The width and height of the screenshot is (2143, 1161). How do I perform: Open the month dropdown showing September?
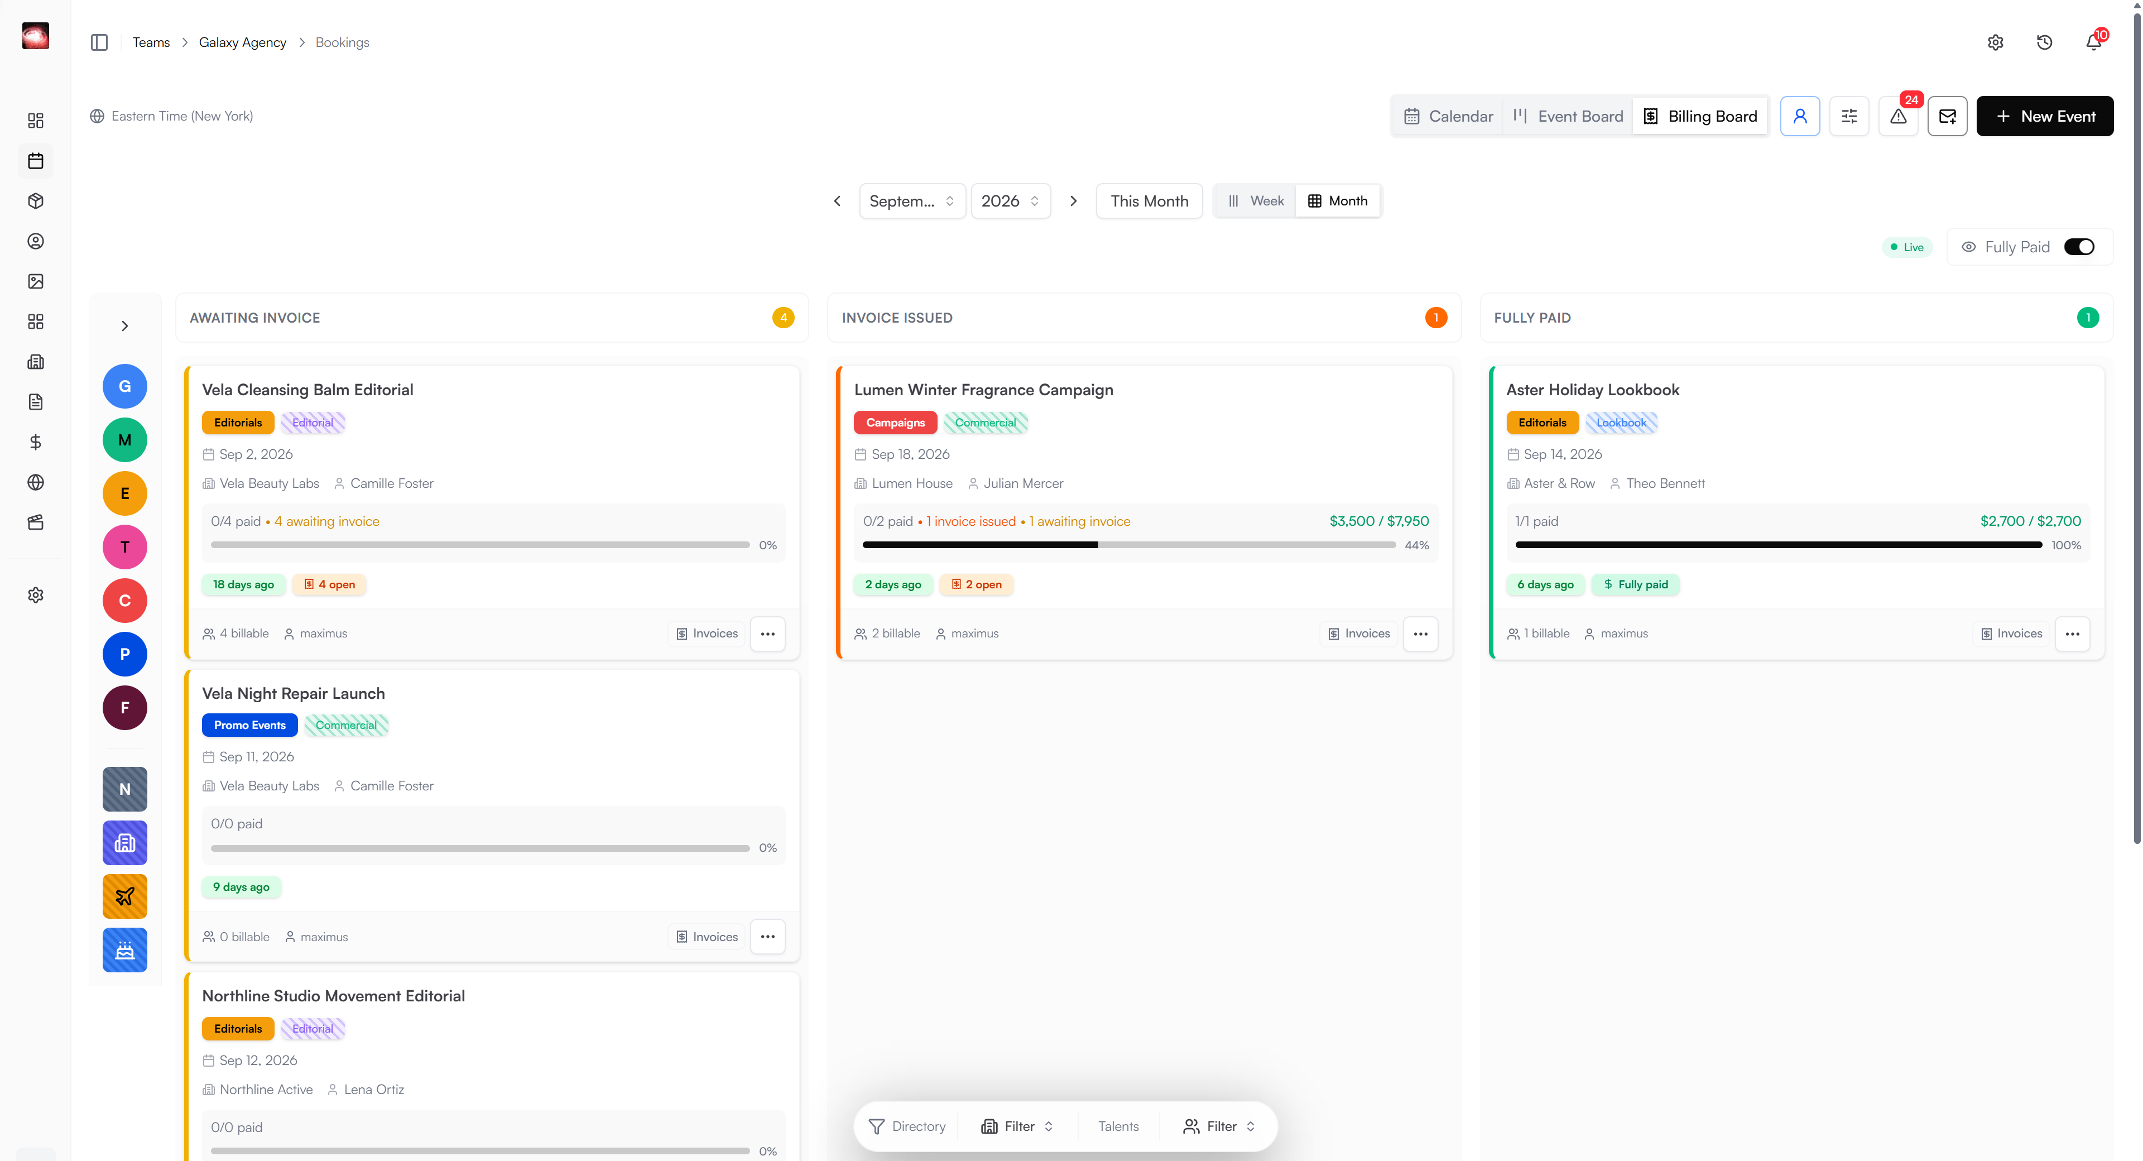(x=912, y=200)
